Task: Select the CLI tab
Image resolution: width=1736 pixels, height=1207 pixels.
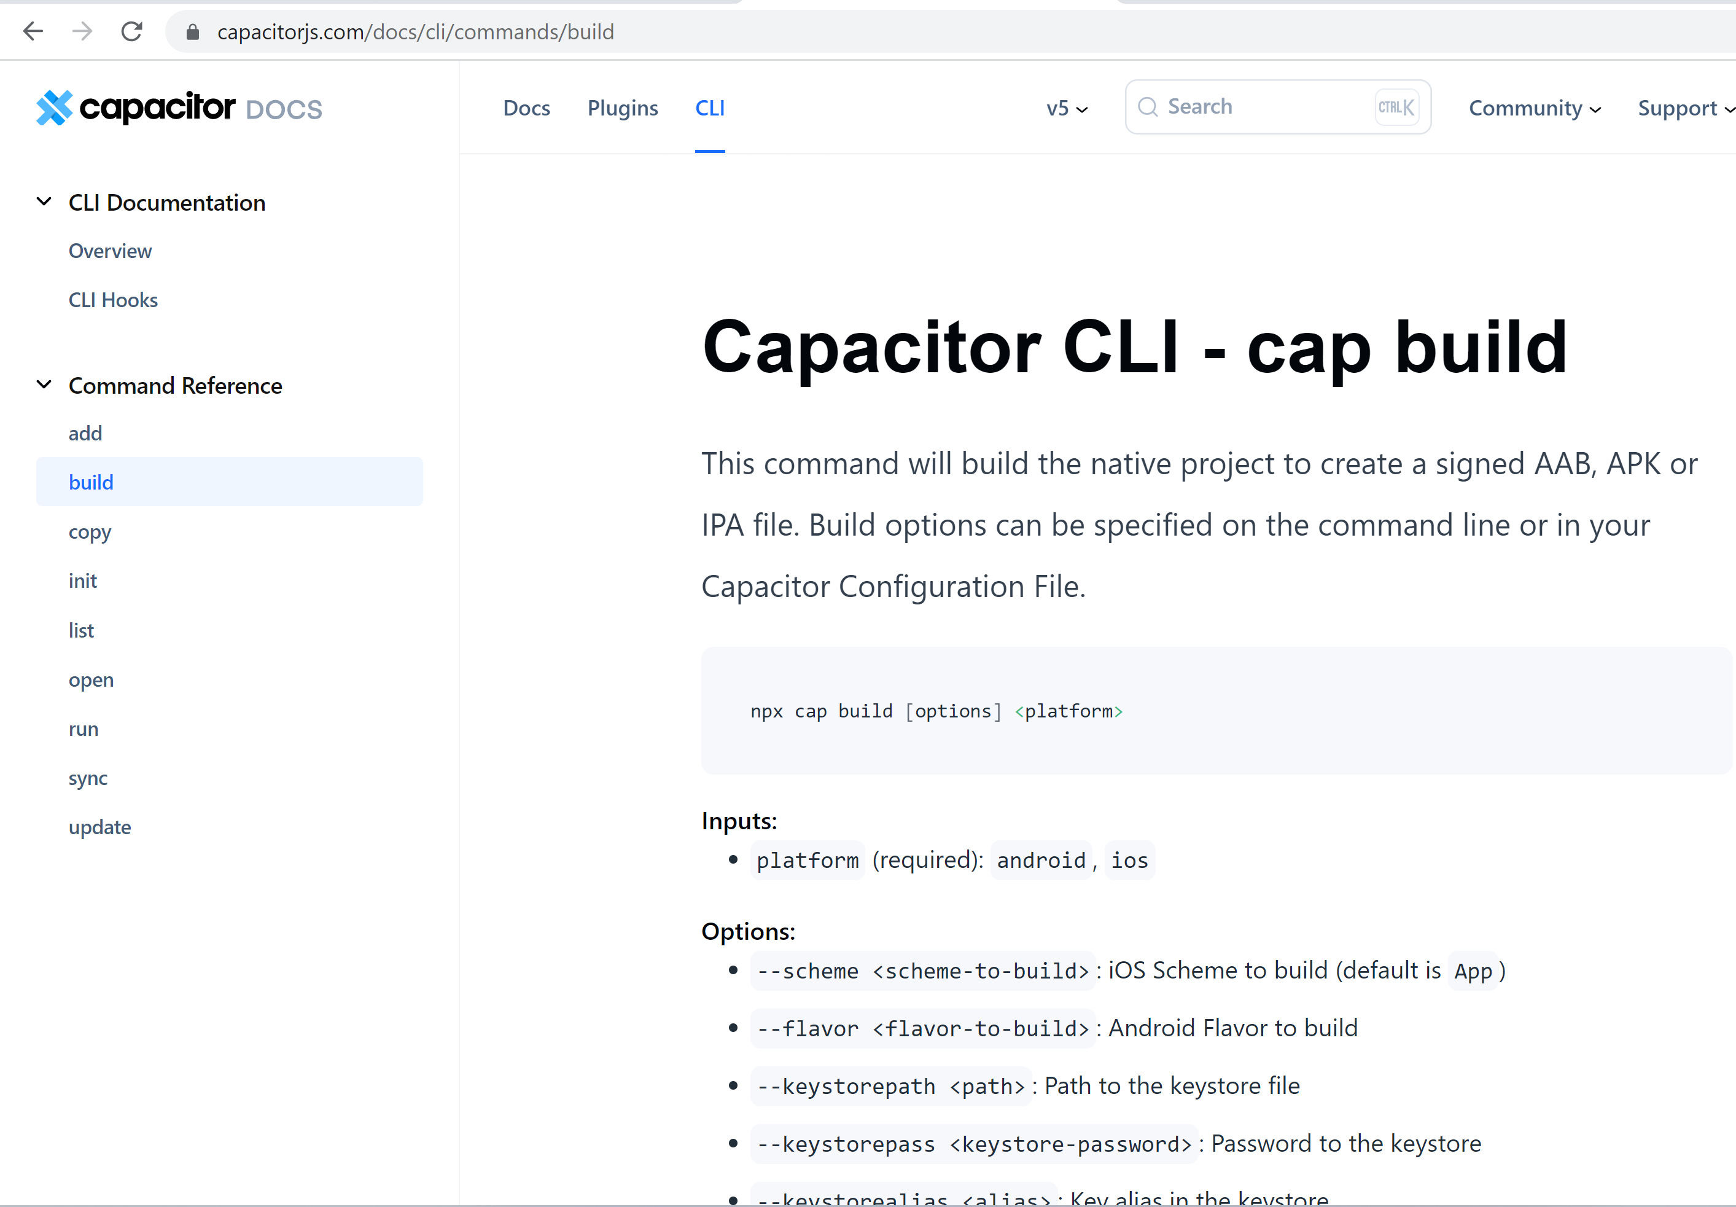Action: pyautogui.click(x=709, y=108)
